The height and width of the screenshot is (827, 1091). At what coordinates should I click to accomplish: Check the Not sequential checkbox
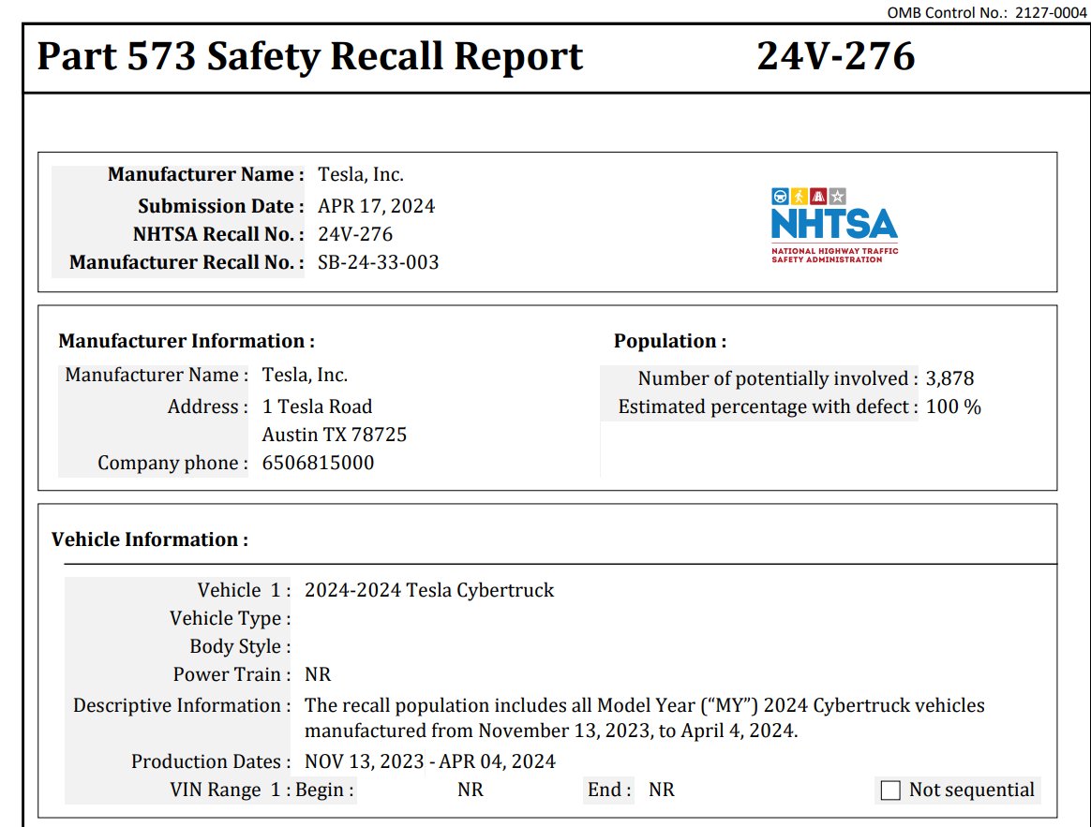889,790
